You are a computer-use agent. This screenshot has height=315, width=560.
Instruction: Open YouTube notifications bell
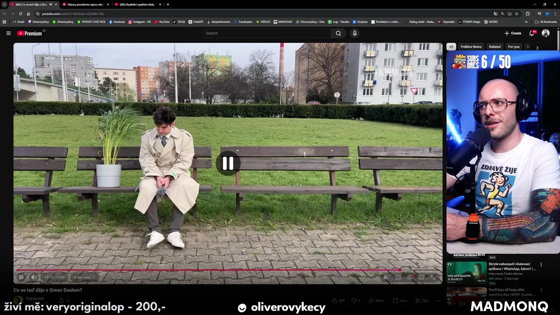click(x=532, y=33)
